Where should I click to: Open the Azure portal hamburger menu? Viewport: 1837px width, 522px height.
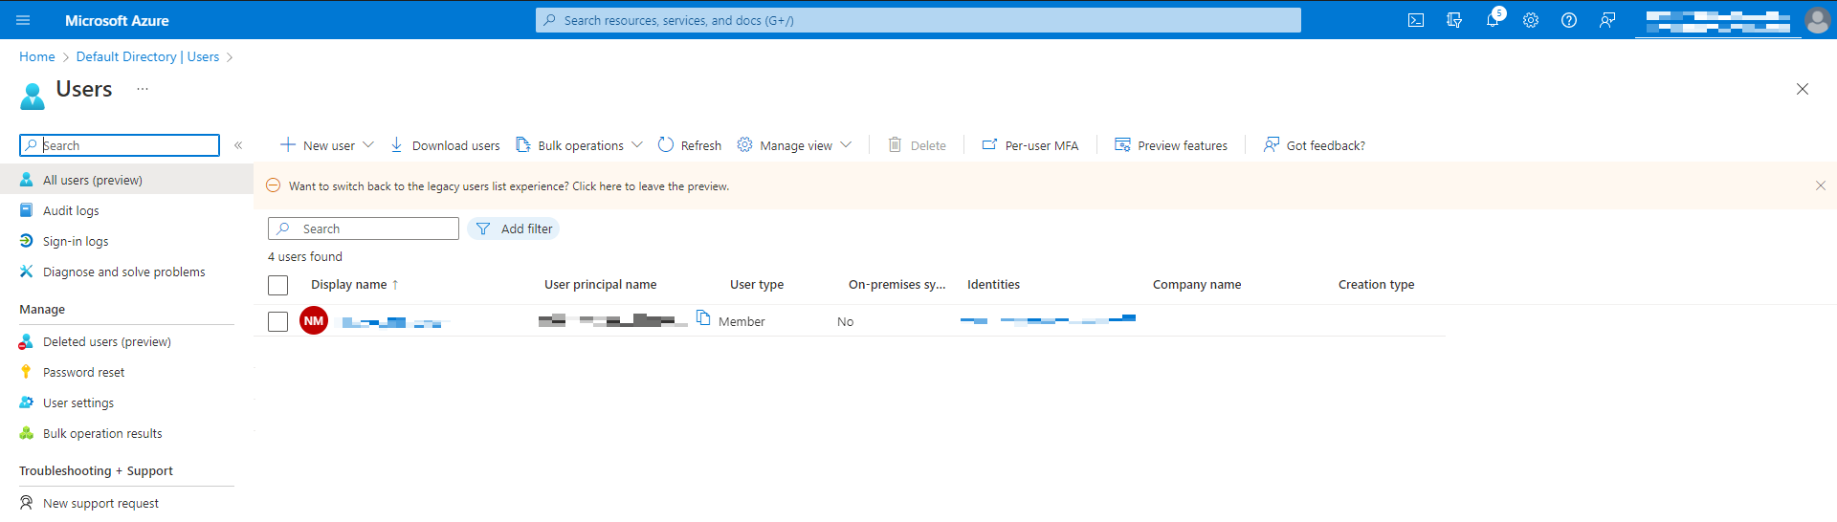coord(23,20)
